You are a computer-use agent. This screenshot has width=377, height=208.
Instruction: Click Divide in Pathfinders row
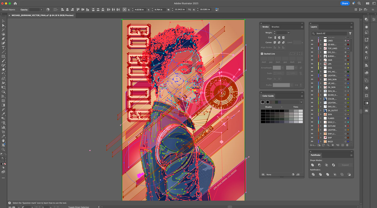(x=313, y=175)
